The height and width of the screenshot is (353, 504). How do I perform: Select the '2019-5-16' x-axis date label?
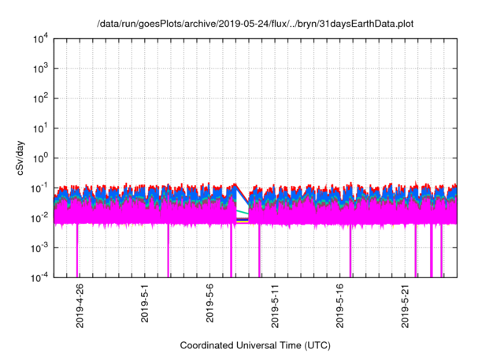pos(339,306)
